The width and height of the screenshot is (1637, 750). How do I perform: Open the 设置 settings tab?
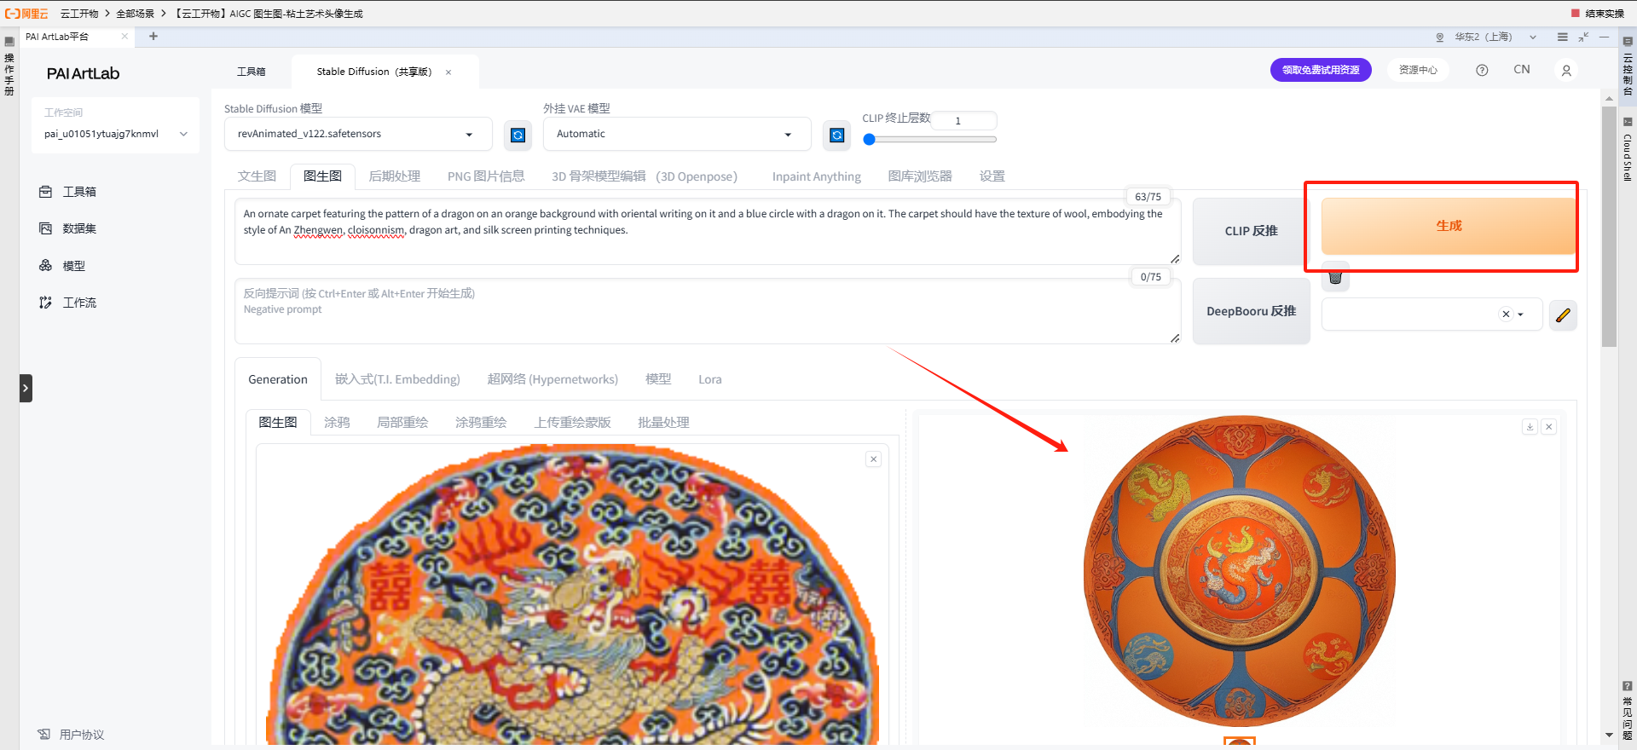click(992, 176)
